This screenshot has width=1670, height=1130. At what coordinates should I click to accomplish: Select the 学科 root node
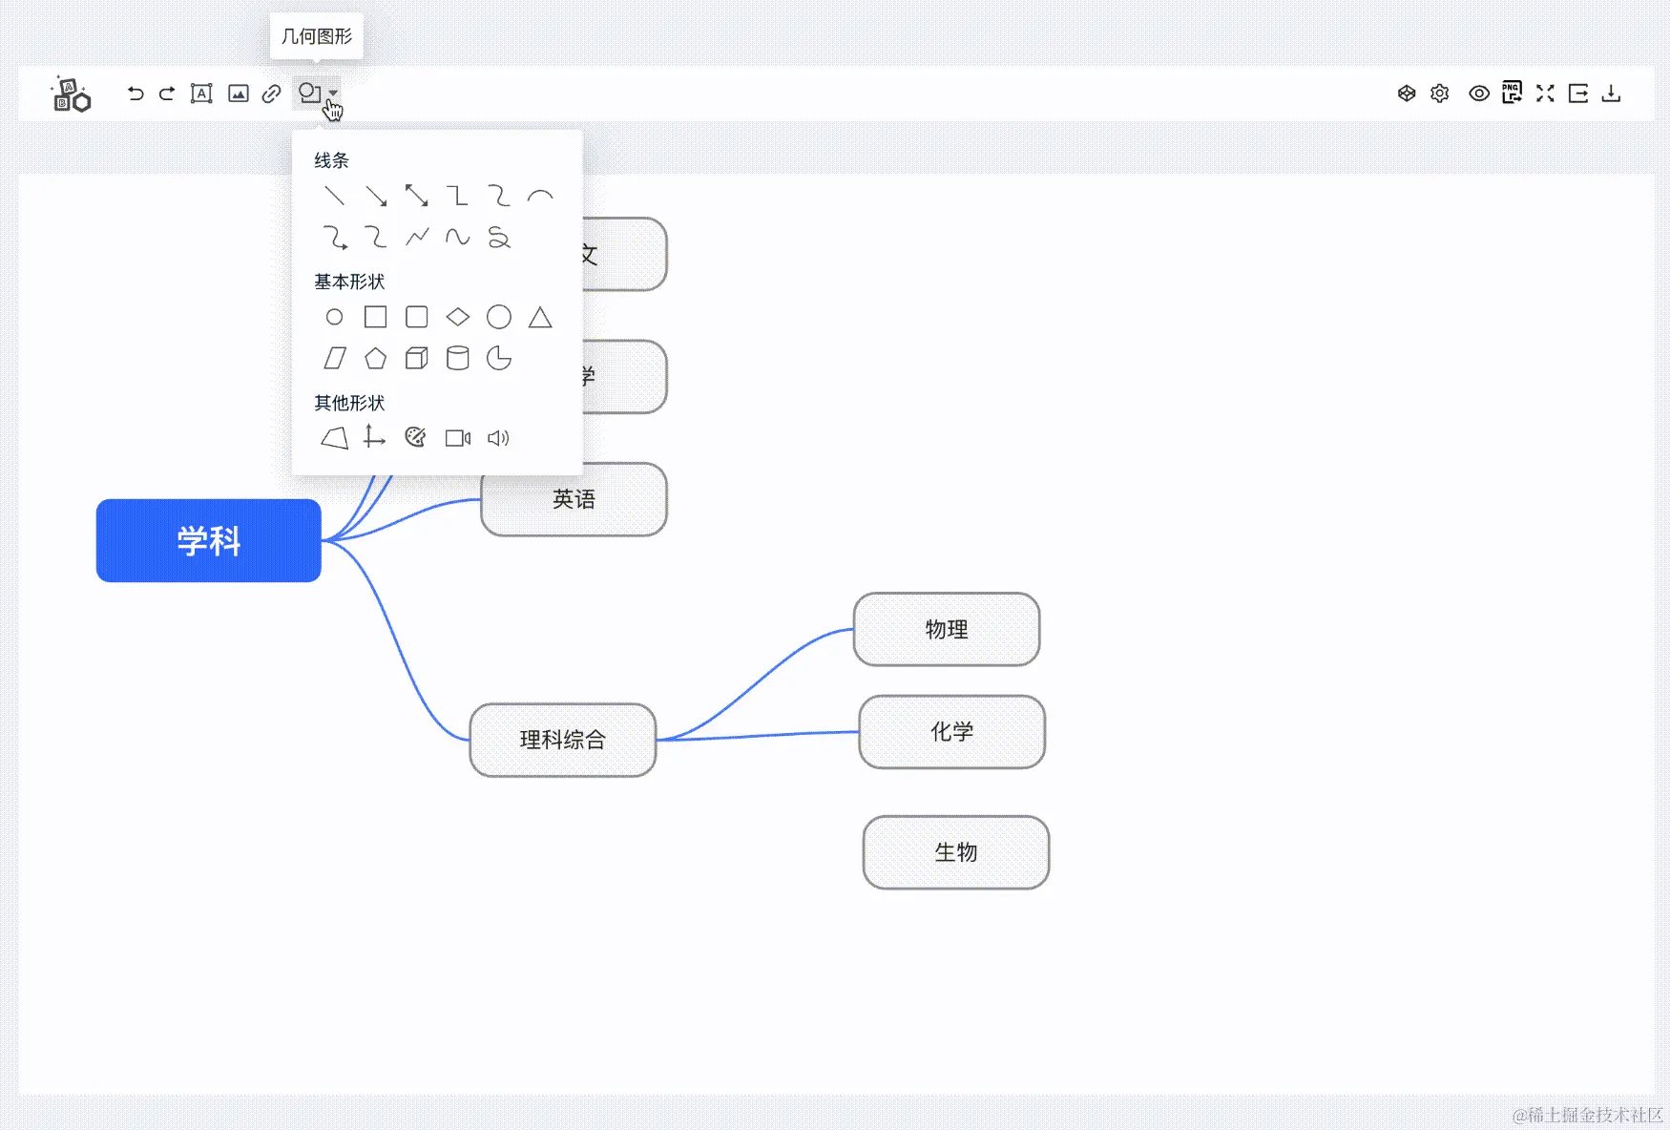(208, 540)
